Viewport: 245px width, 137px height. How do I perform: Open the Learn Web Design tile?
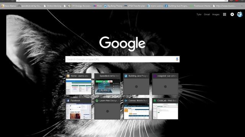(x=107, y=109)
